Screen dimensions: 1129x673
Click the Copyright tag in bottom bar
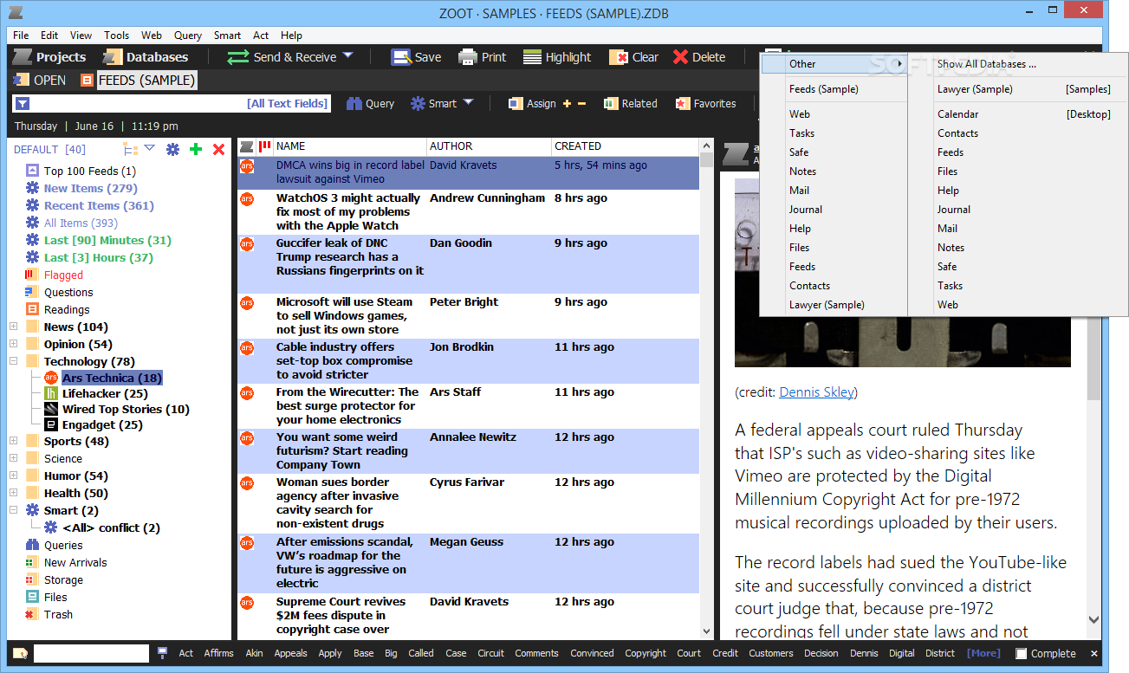pyautogui.click(x=646, y=654)
